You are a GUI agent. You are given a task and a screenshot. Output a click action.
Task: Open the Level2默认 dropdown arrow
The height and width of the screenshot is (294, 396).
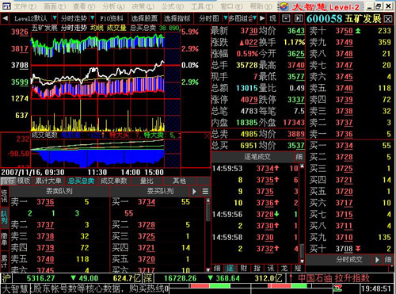(54, 18)
